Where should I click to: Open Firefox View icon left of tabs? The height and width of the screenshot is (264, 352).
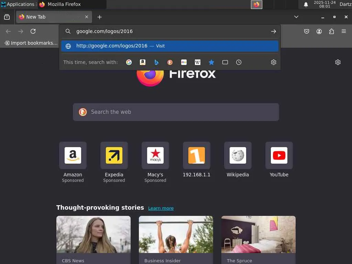(x=7, y=17)
